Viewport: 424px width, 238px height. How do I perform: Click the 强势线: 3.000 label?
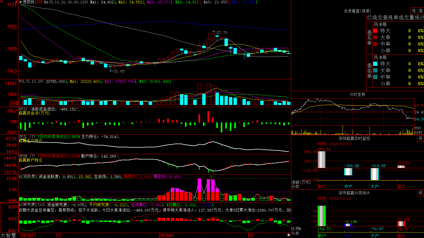pyautogui.click(x=138, y=176)
